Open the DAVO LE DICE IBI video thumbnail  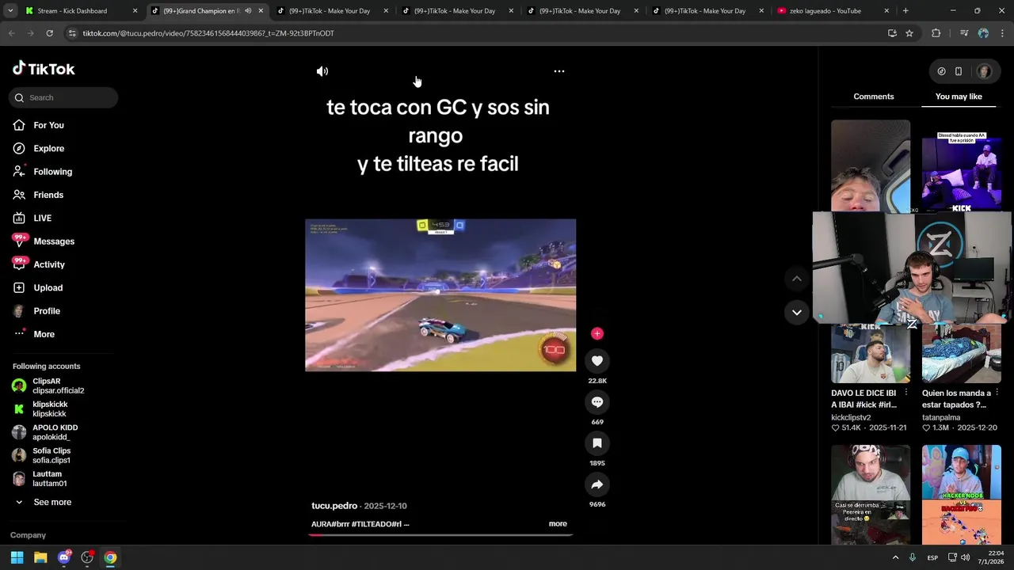[871, 352]
